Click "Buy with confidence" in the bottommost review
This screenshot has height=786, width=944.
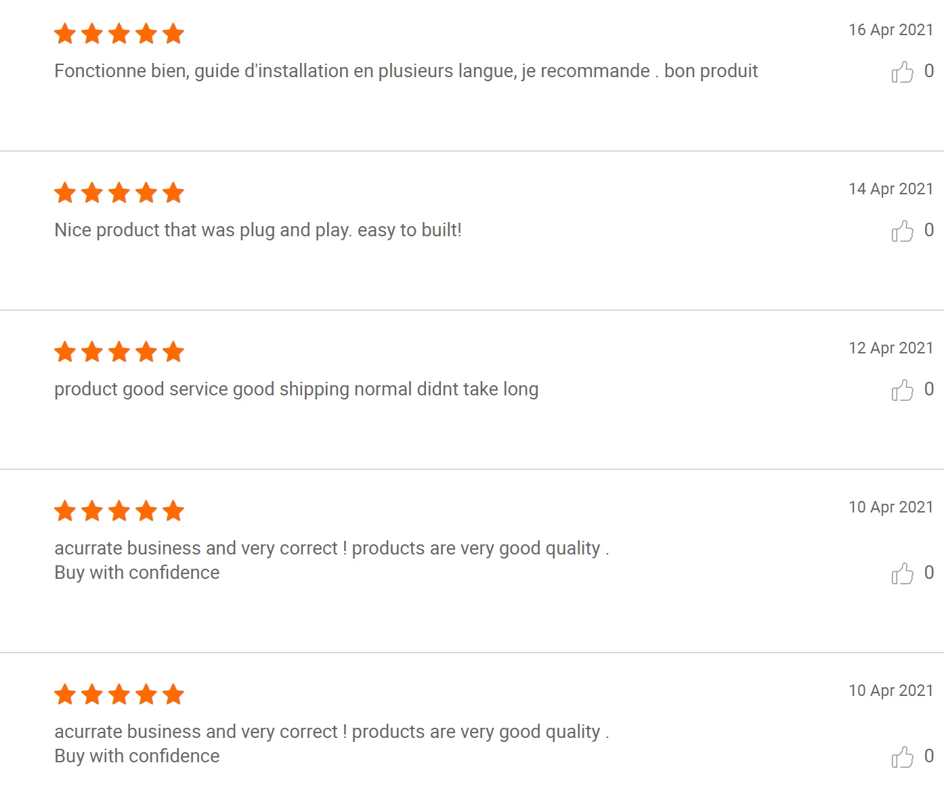coord(137,756)
